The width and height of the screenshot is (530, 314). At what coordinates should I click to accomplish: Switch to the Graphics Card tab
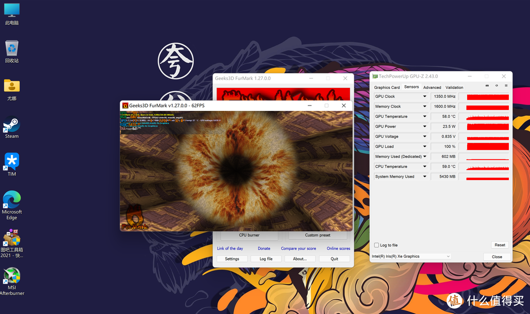tap(387, 87)
